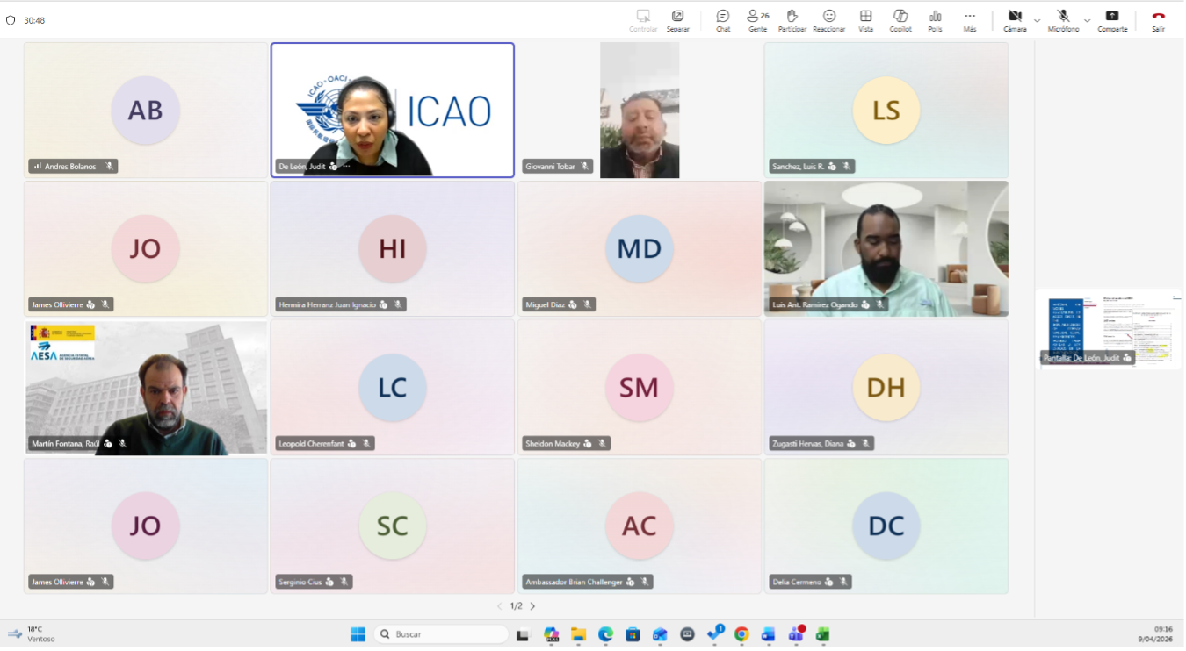Expand the Cámara options arrow
The width and height of the screenshot is (1186, 651).
click(x=1038, y=19)
